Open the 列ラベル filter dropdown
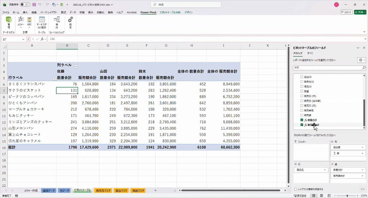368x198 pixels. (x=76, y=66)
